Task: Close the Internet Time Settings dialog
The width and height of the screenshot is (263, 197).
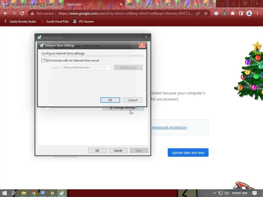Action: point(142,45)
